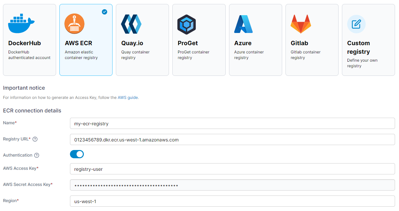Choose the Azure registry logo
Screen dimensions: 399x211
pos(243,24)
